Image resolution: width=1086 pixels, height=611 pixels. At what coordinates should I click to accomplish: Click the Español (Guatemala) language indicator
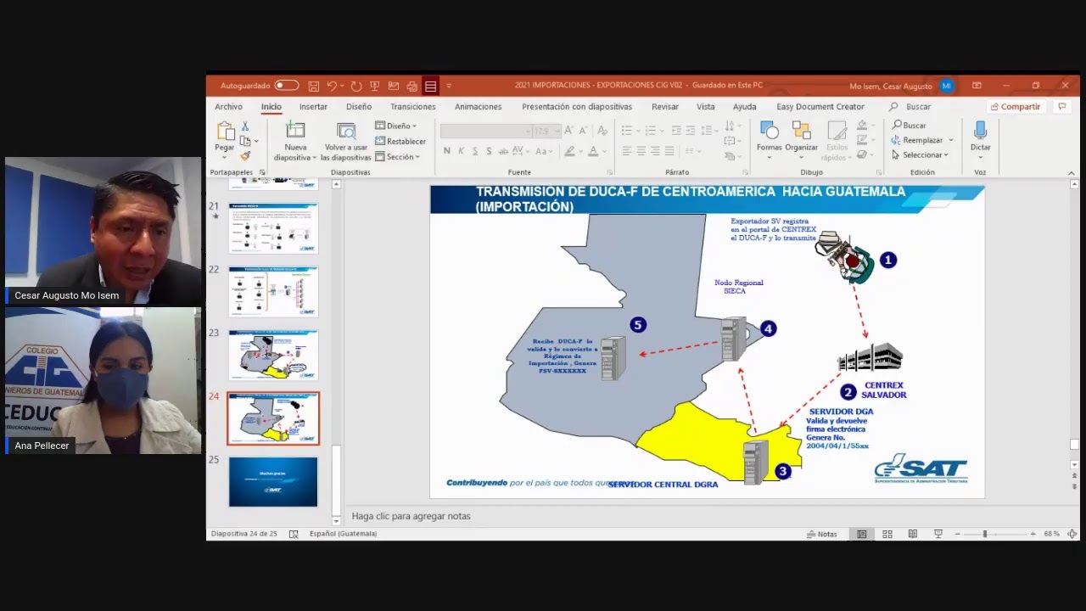coord(343,534)
